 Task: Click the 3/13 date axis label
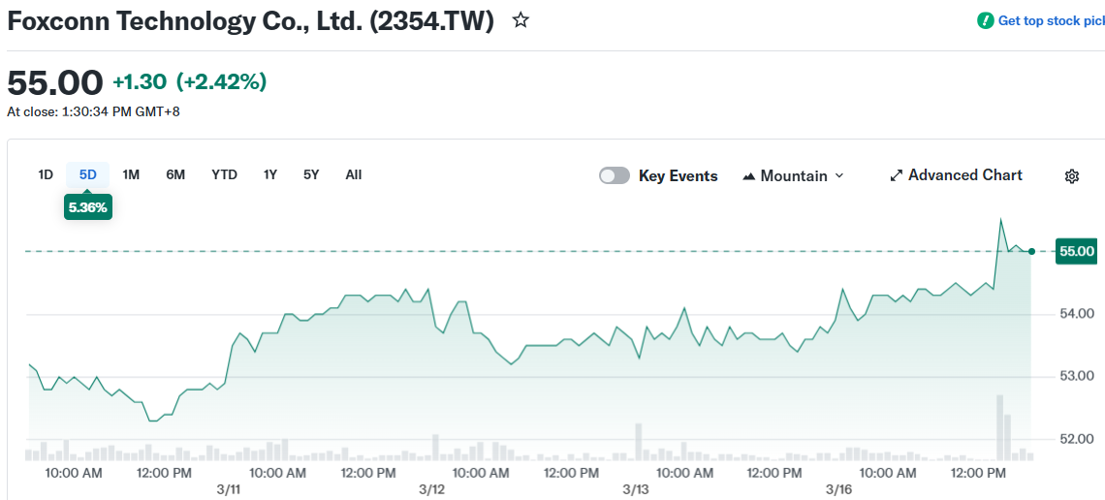pos(636,488)
